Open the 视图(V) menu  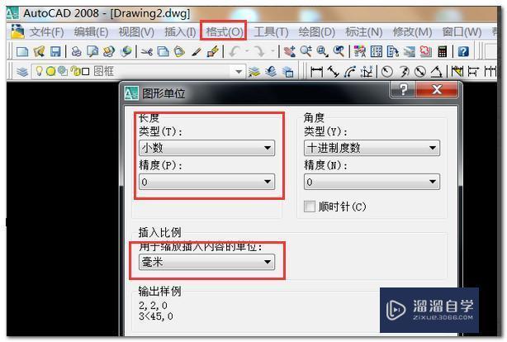click(x=136, y=31)
